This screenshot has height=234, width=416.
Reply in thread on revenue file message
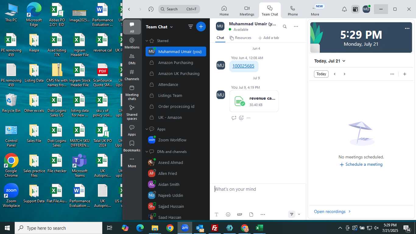point(234,118)
